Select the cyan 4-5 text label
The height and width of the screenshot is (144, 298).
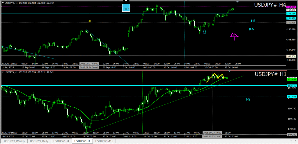click(x=253, y=21)
